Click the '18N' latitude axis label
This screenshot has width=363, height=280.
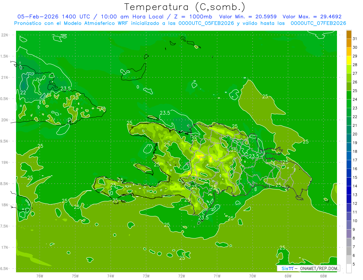click(5, 205)
